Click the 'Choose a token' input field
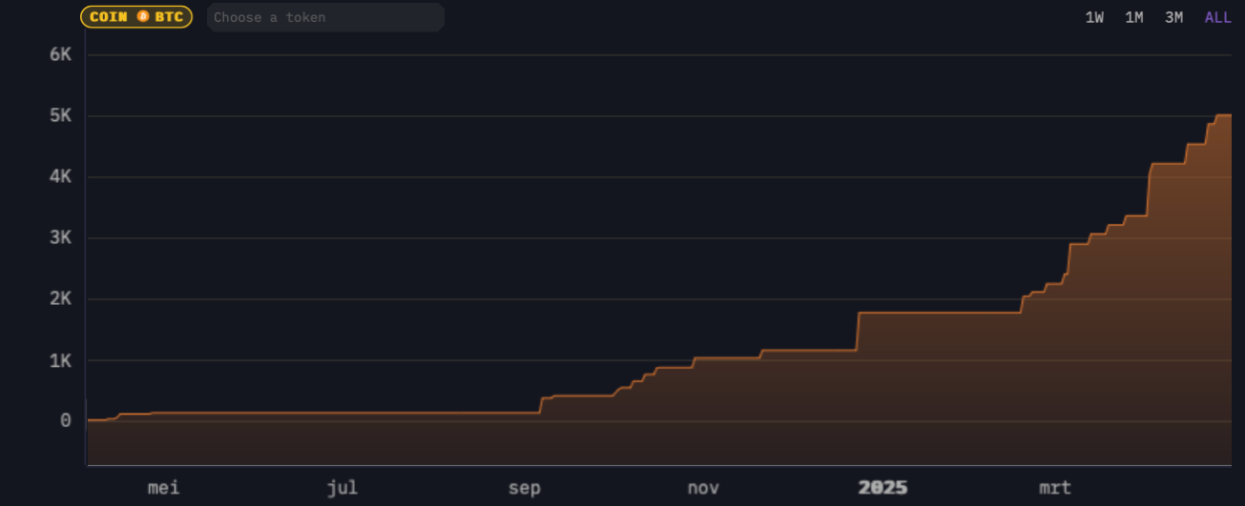The height and width of the screenshot is (506, 1245). [324, 17]
